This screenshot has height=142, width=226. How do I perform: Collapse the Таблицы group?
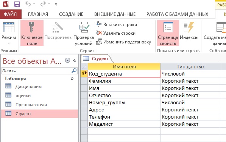72,79
